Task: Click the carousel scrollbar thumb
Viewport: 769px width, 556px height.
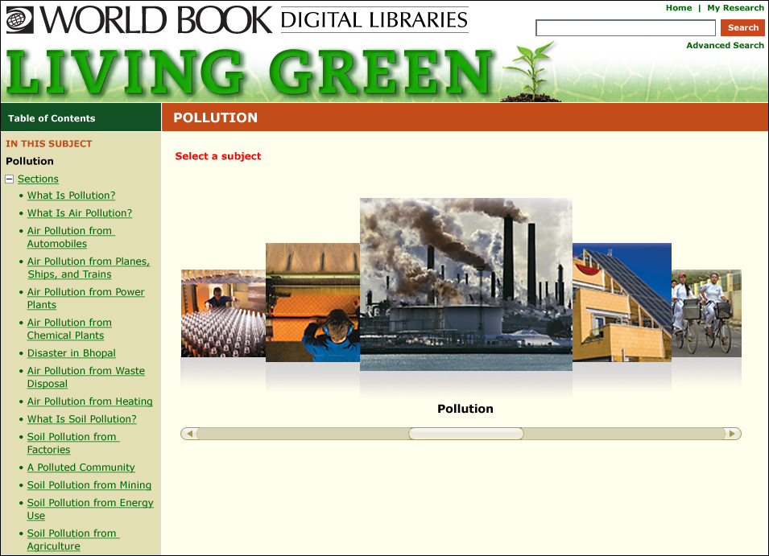Action: coord(466,434)
